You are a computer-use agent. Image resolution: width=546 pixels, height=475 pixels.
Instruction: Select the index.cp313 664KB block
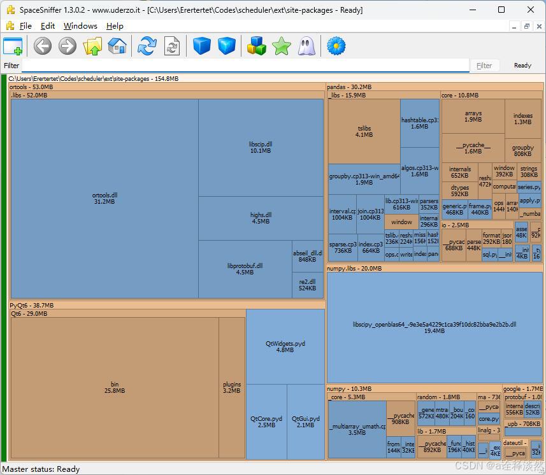click(x=371, y=248)
